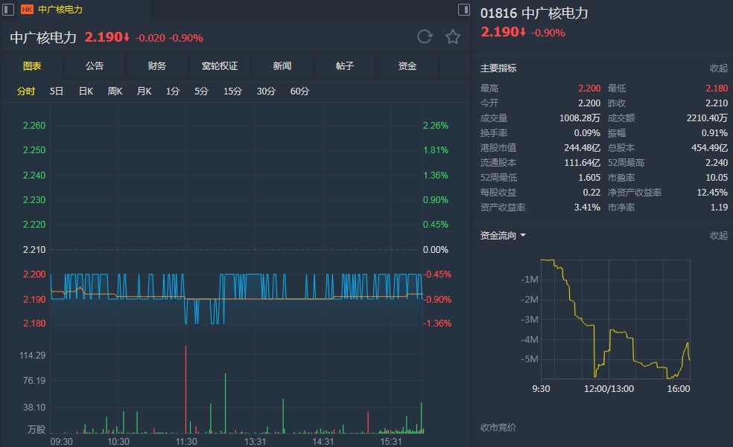733x447 pixels.
Task: Click the orange HK market badge icon
Action: click(x=27, y=10)
